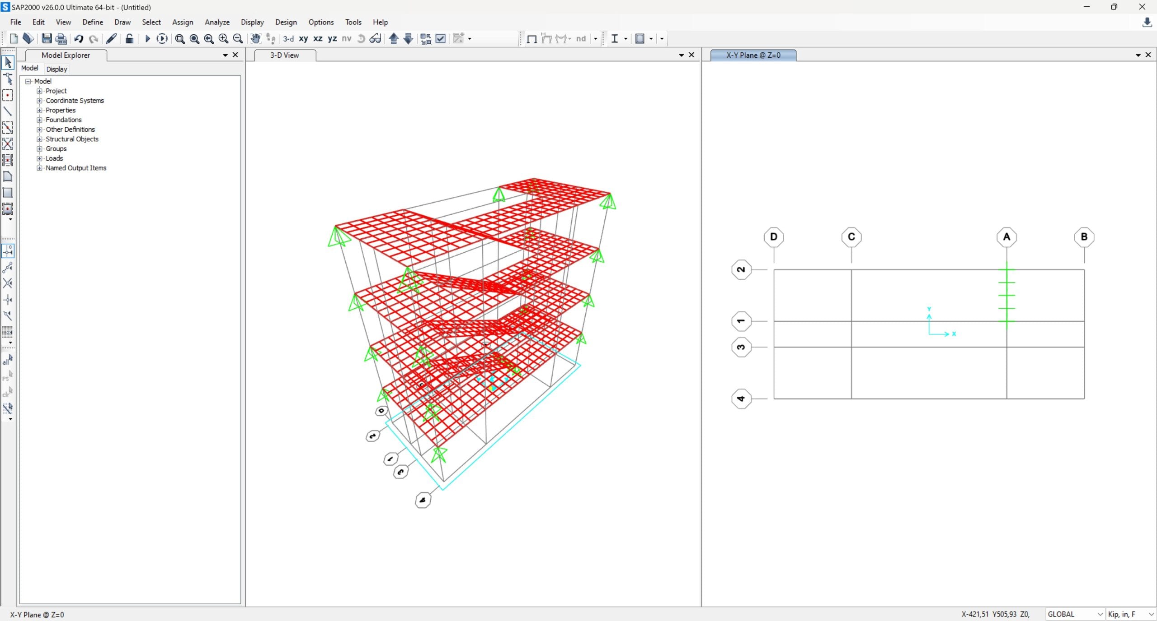This screenshot has height=621, width=1157.
Task: Click the Select All 'all' icon
Action: [x=8, y=360]
